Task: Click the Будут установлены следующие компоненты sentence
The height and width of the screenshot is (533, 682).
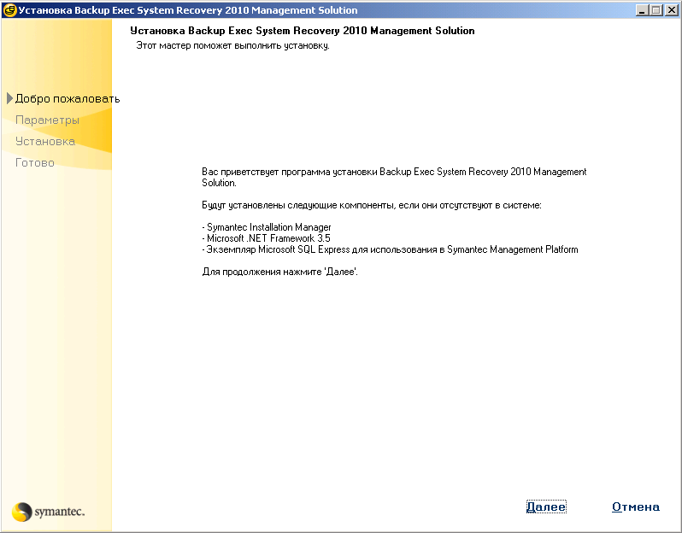Action: click(372, 205)
